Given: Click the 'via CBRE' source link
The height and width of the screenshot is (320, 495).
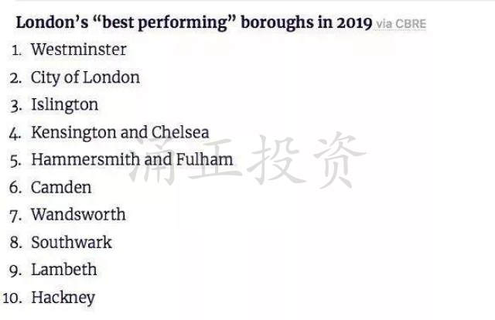Looking at the screenshot, I should [401, 24].
